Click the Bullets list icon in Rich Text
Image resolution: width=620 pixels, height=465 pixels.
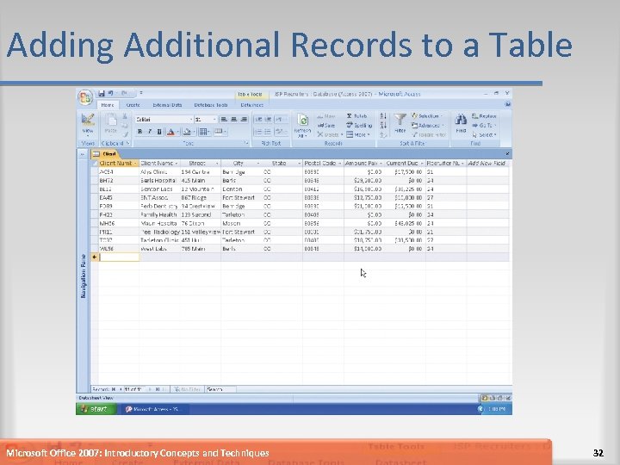pyautogui.click(x=268, y=132)
